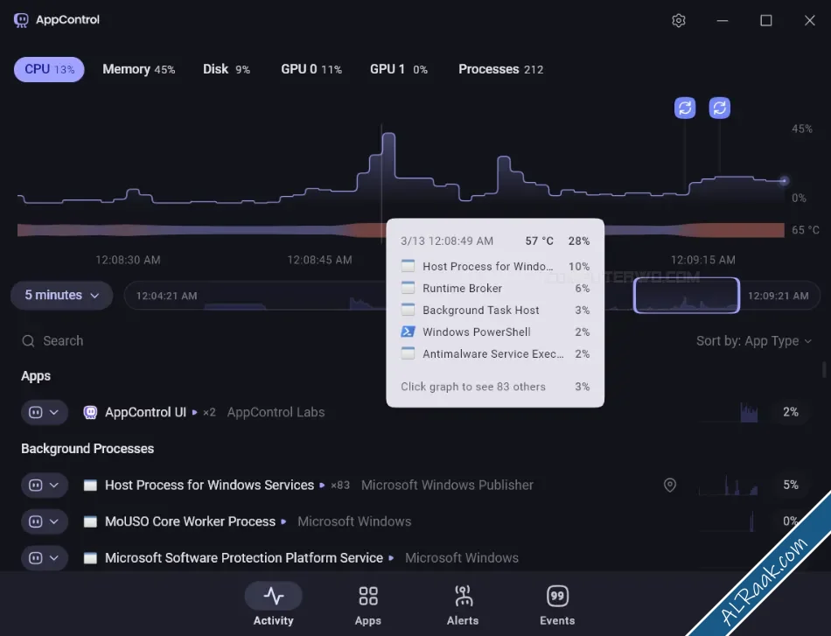Click the Host Process for Windows Services icon
This screenshot has height=636, width=831.
[x=90, y=485]
